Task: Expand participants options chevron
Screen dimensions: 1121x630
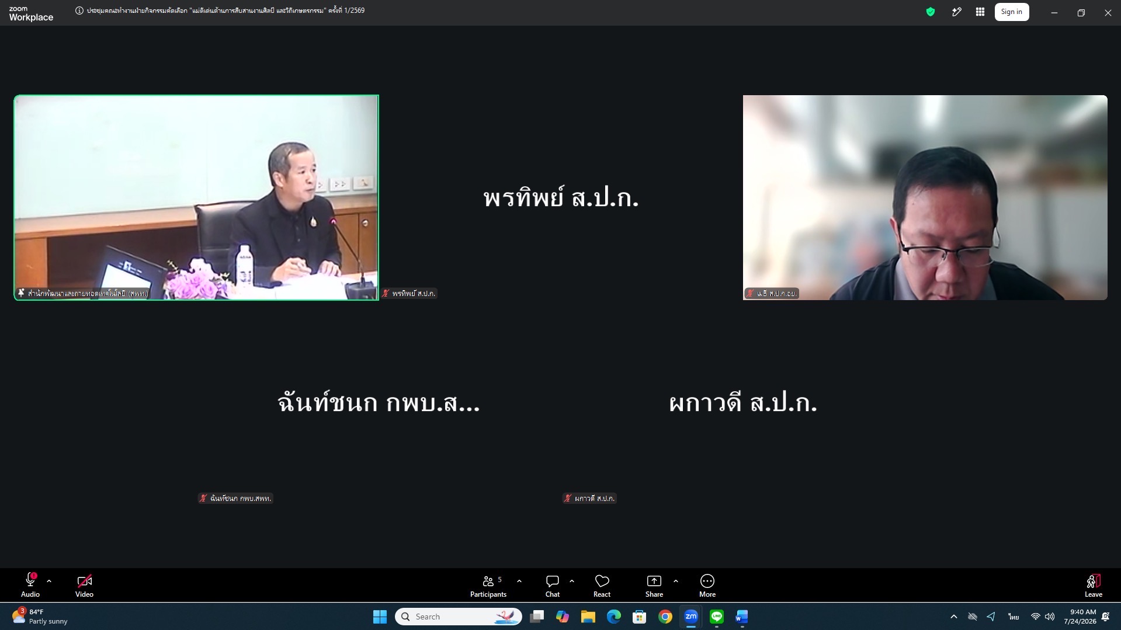Action: point(519,582)
